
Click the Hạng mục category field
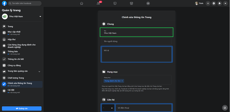[x=137, y=80]
